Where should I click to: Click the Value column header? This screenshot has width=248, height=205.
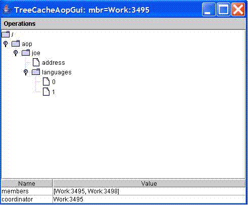pyautogui.click(x=149, y=183)
